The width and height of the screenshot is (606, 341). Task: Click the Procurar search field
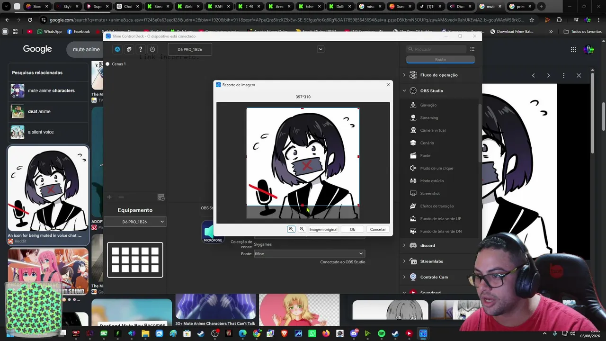point(436,49)
